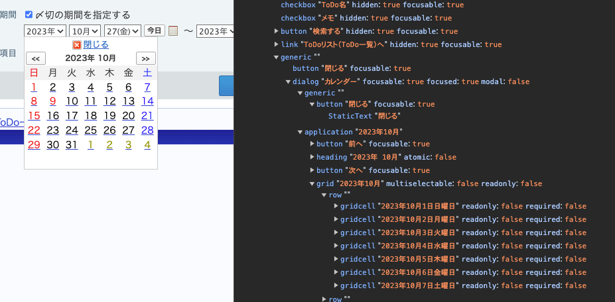Click the 今日 button
Image resolution: width=615 pixels, height=302 pixels.
click(x=155, y=30)
